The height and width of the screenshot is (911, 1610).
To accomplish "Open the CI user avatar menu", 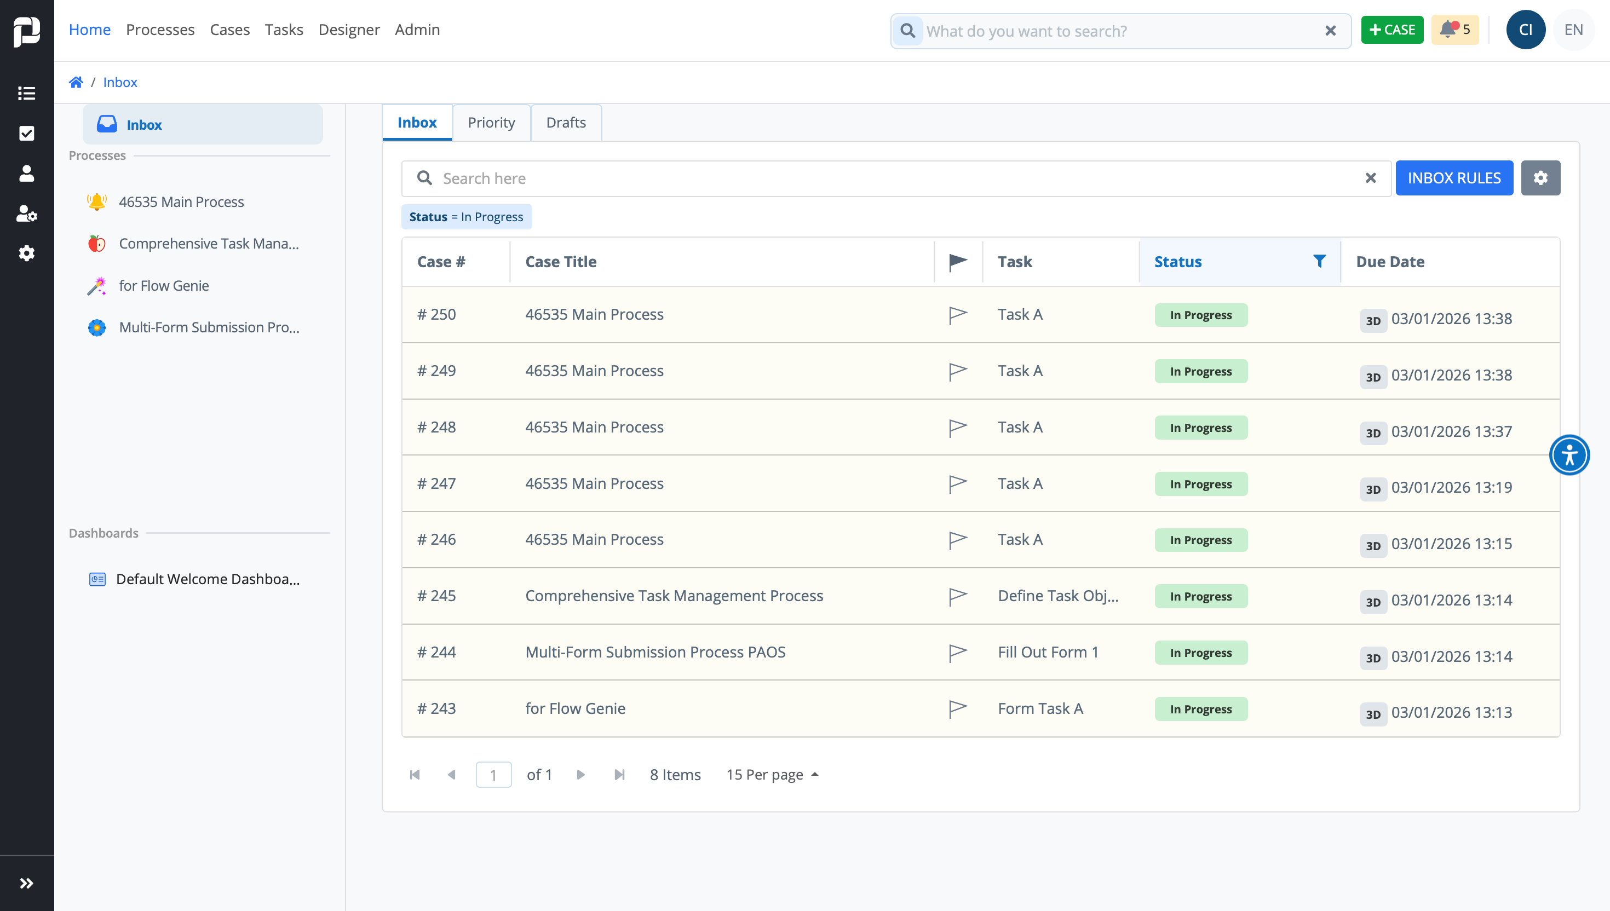I will (1525, 30).
